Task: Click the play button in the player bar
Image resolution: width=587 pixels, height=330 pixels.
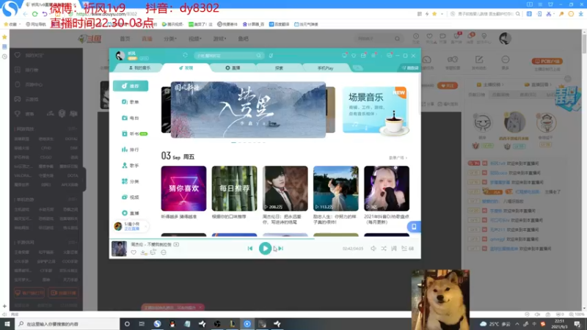Action: point(265,249)
